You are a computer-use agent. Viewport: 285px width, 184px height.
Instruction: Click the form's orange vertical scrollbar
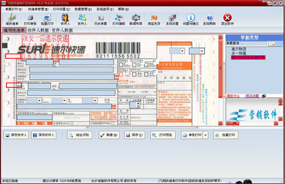pos(221,68)
